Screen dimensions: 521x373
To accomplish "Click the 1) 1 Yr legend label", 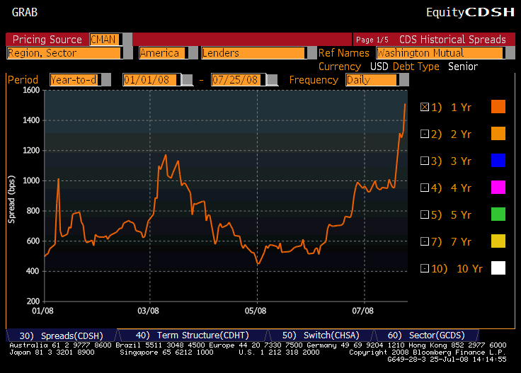I will 451,108.
